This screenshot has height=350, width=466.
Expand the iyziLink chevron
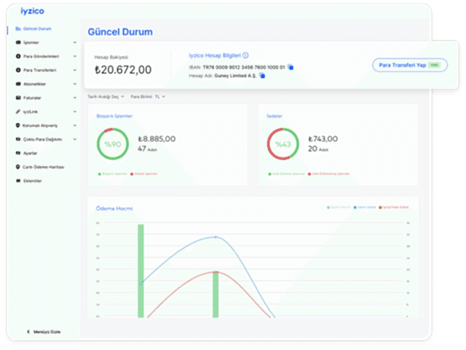[74, 112]
